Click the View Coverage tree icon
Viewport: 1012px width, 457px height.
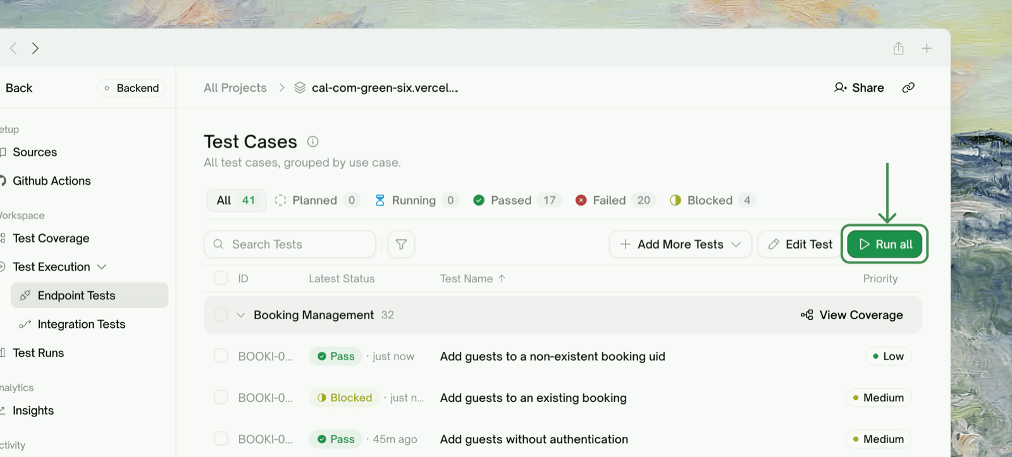point(806,315)
